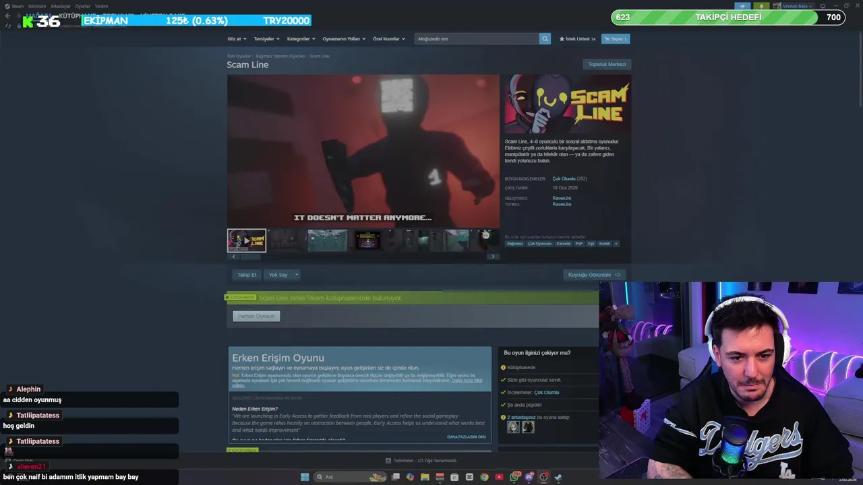863x485 pixels.
Task: Open File Explorer from the taskbar
Action: 425,477
